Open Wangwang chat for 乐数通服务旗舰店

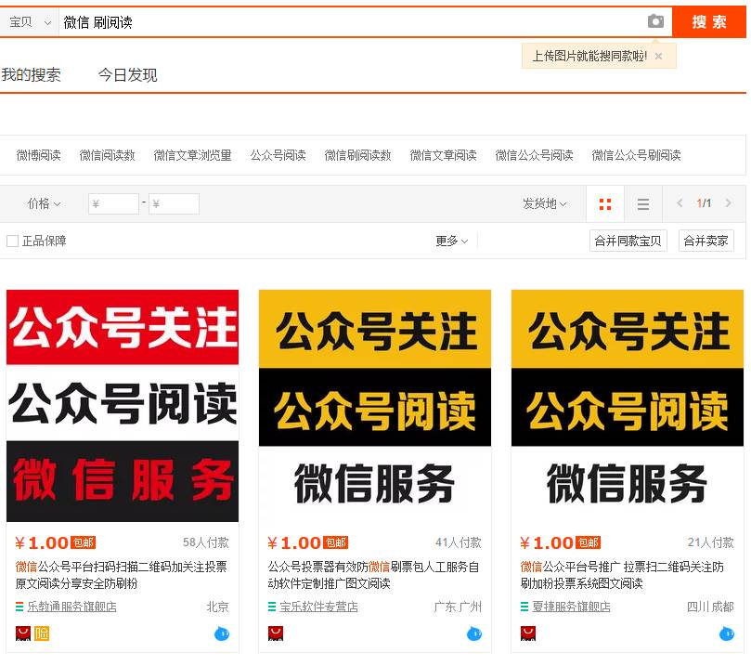point(222,633)
